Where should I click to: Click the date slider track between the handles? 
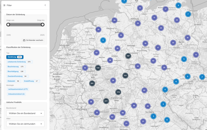pyautogui.click(x=25, y=25)
